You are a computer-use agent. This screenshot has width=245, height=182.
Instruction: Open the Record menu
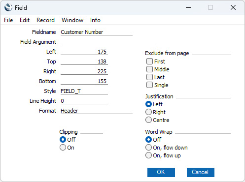tap(45, 20)
